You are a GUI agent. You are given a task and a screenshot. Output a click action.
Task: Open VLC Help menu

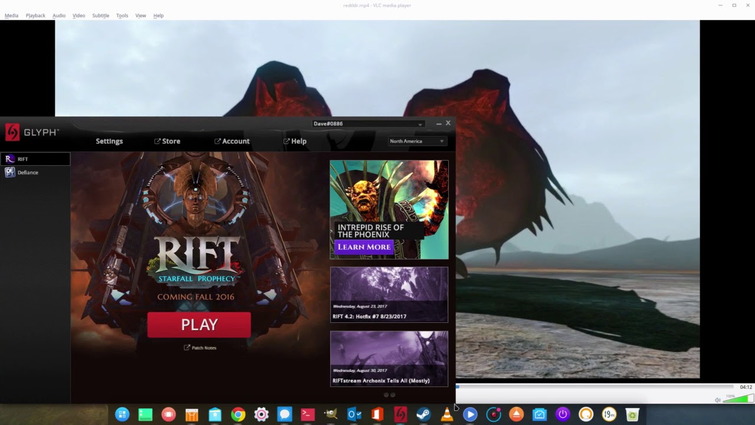tap(158, 15)
